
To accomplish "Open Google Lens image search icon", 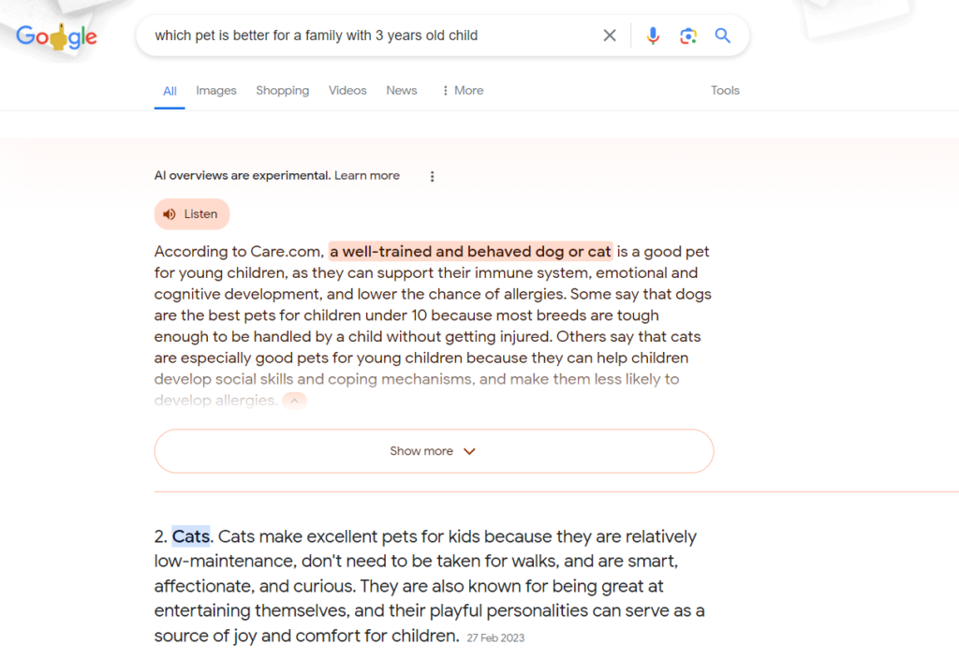I will click(688, 37).
